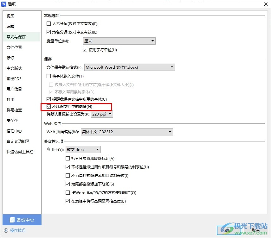Enable 人名分词 checkbox

(x=48, y=24)
